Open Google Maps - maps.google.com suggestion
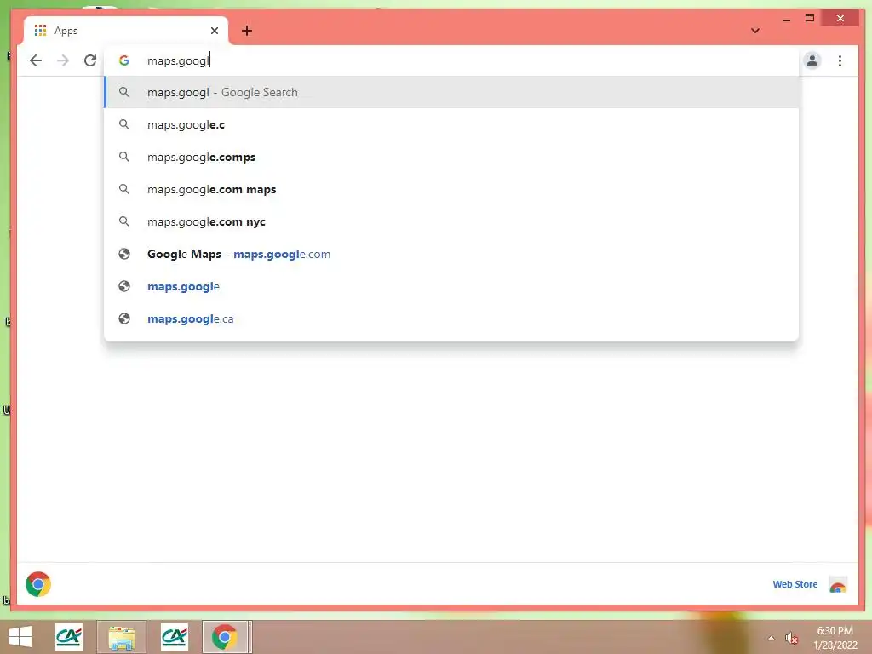This screenshot has height=654, width=872. pyautogui.click(x=451, y=254)
